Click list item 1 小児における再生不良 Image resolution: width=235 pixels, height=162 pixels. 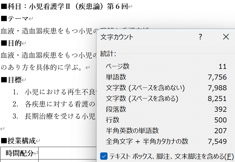(56, 92)
